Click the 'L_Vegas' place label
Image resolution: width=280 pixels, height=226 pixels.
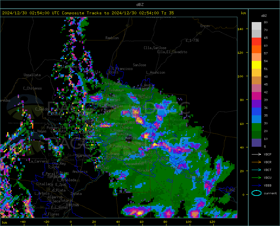pyautogui.click(x=40, y=131)
